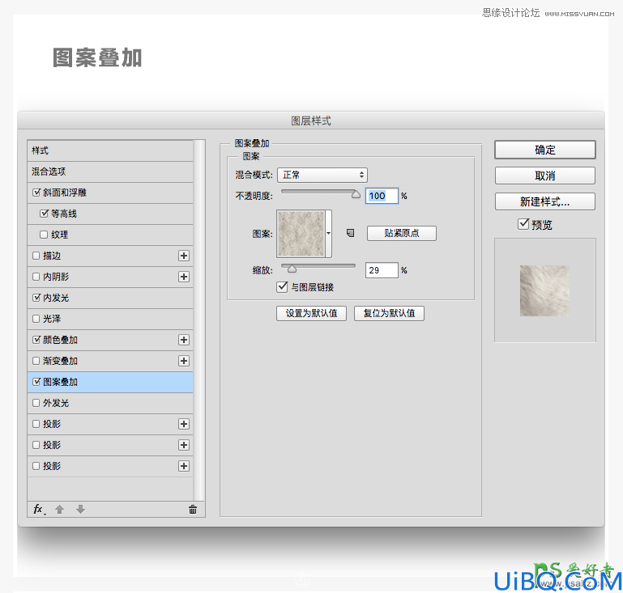623x593 pixels.
Task: Add another Gradient Overlay (渐变叠加) with plus
Action: tap(184, 361)
